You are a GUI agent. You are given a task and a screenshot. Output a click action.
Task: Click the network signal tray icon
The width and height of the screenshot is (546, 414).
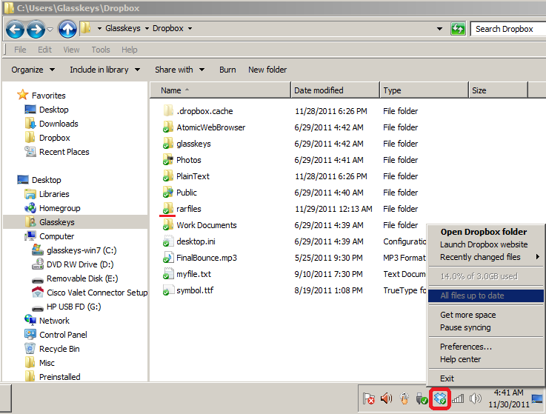tap(458, 398)
